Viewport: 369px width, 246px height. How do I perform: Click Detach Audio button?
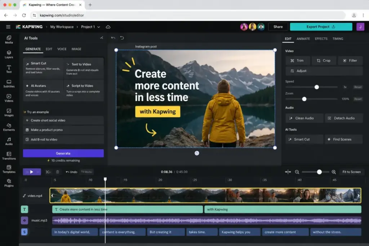(x=344, y=118)
